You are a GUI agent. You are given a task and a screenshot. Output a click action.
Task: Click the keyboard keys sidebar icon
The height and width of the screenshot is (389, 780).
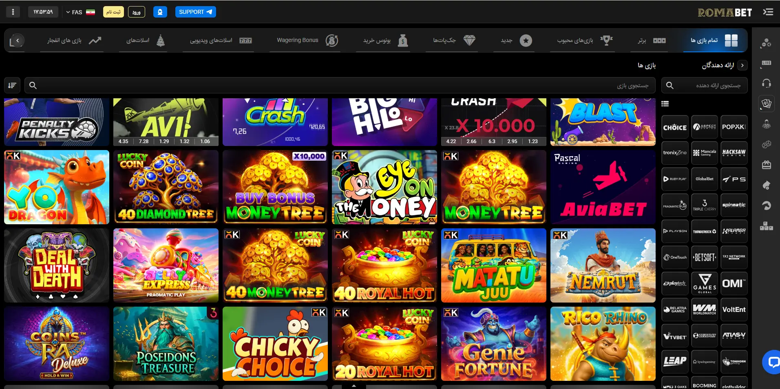pos(766,226)
